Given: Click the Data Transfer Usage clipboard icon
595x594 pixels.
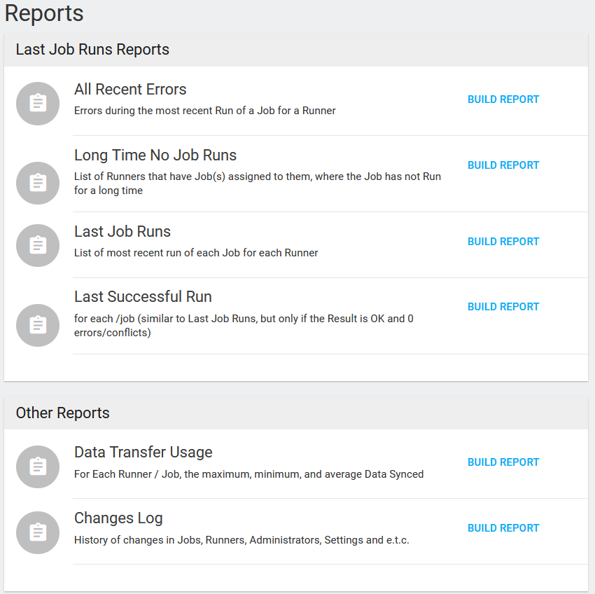Looking at the screenshot, I should (x=37, y=467).
